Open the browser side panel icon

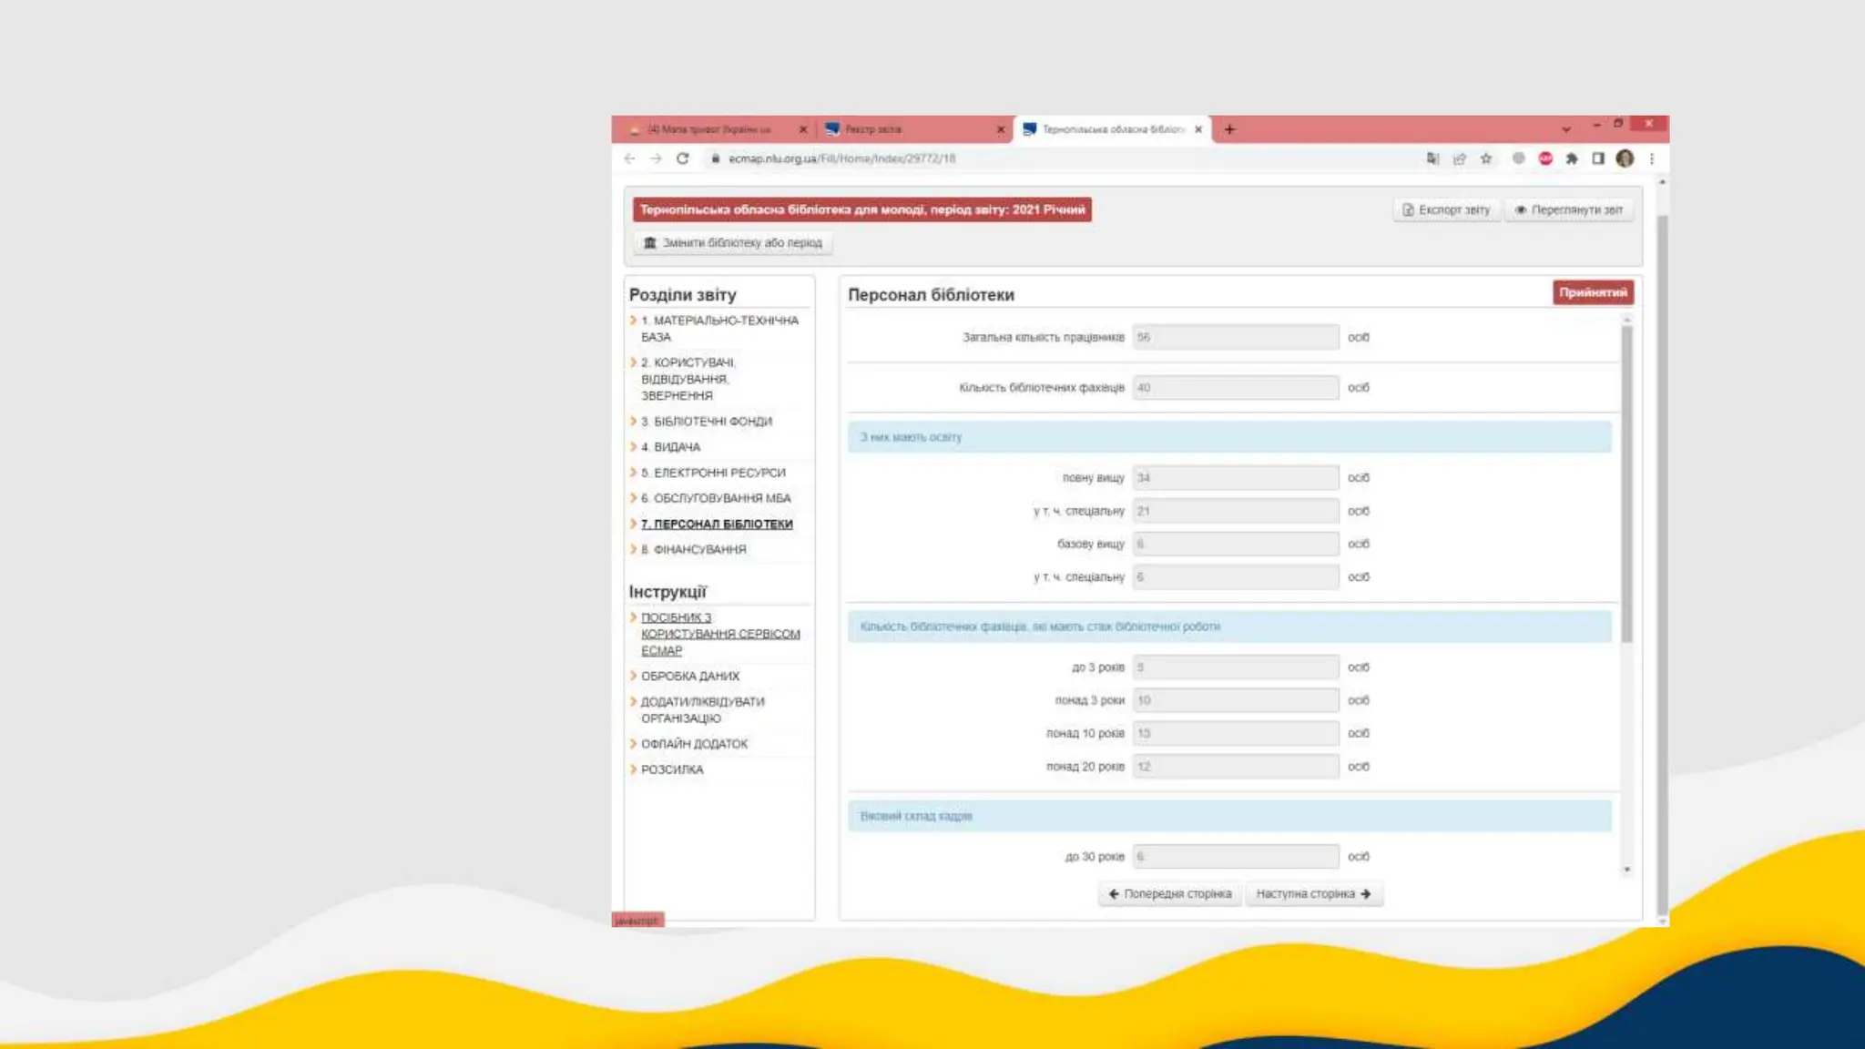point(1598,158)
